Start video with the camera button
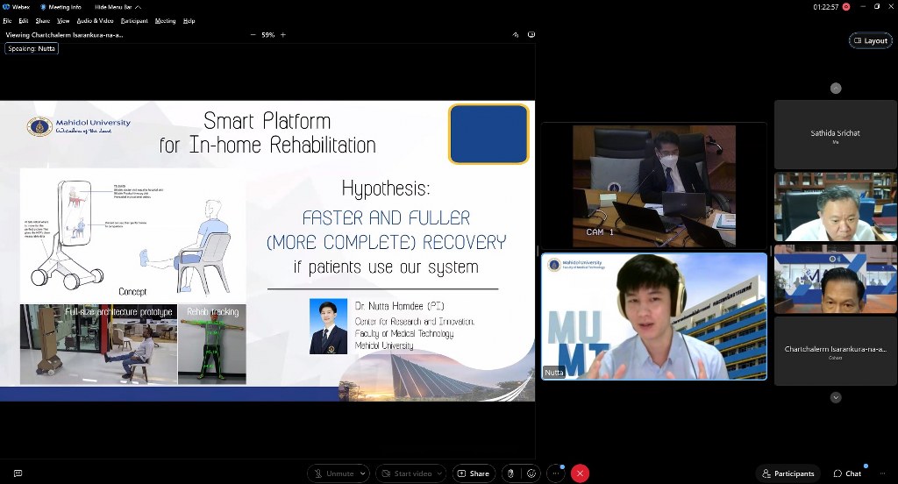 point(405,473)
